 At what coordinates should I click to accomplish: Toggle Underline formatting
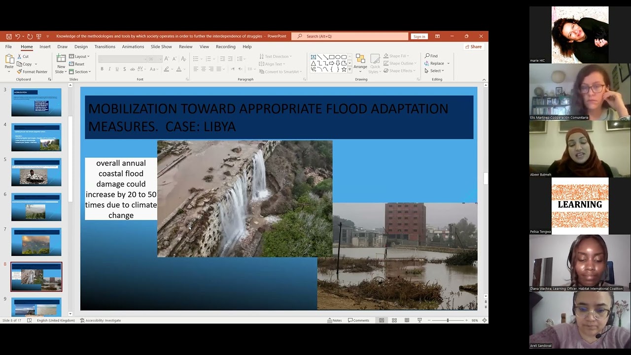coord(117,69)
